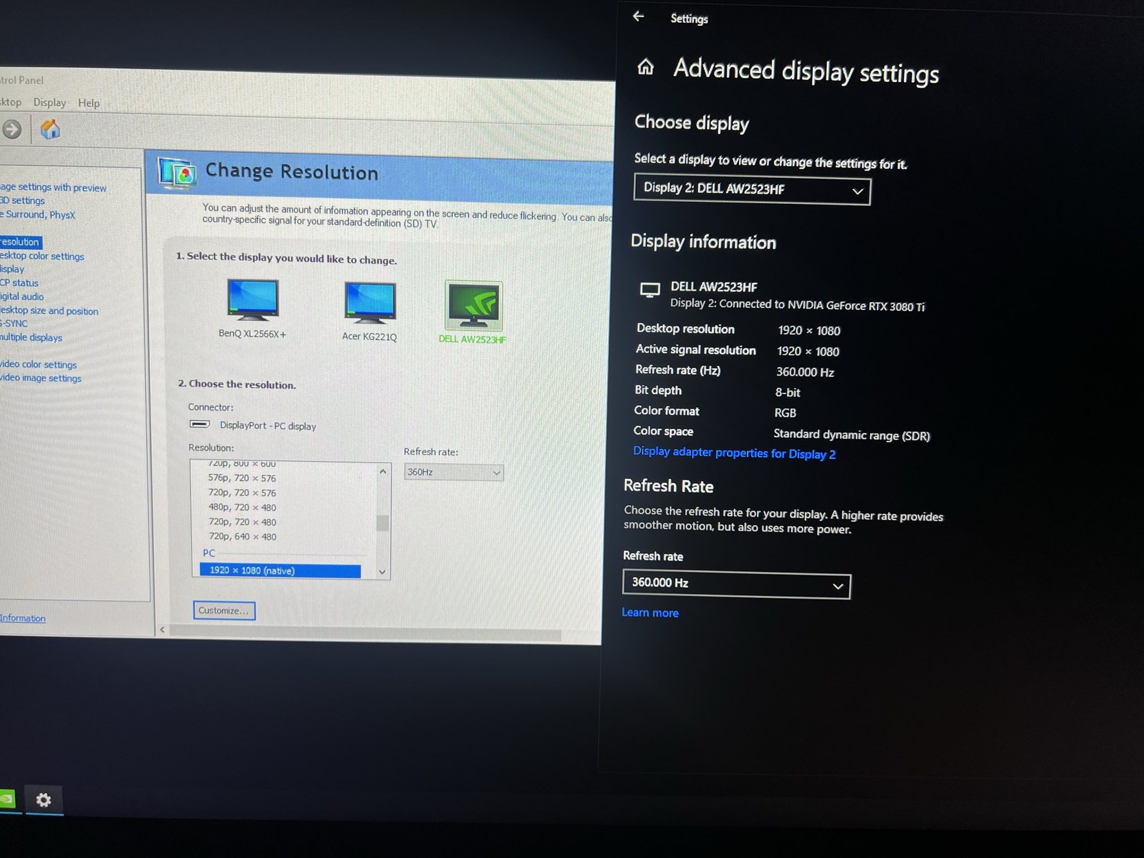Open the NVIDIA 360Hz refresh rate dropdown
The image size is (1144, 858).
point(454,472)
